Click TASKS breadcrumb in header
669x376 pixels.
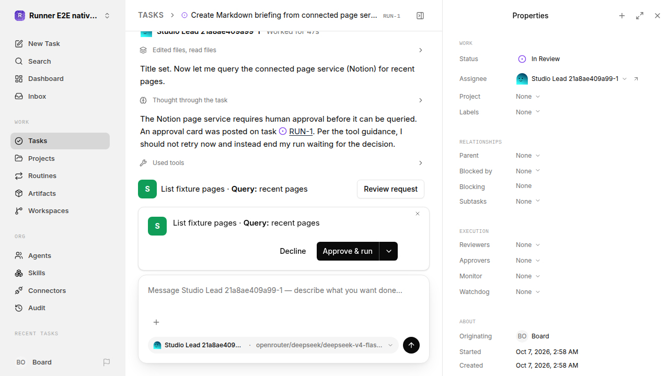click(151, 16)
